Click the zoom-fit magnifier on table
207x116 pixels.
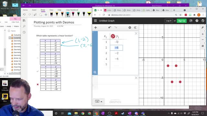coord(95,72)
